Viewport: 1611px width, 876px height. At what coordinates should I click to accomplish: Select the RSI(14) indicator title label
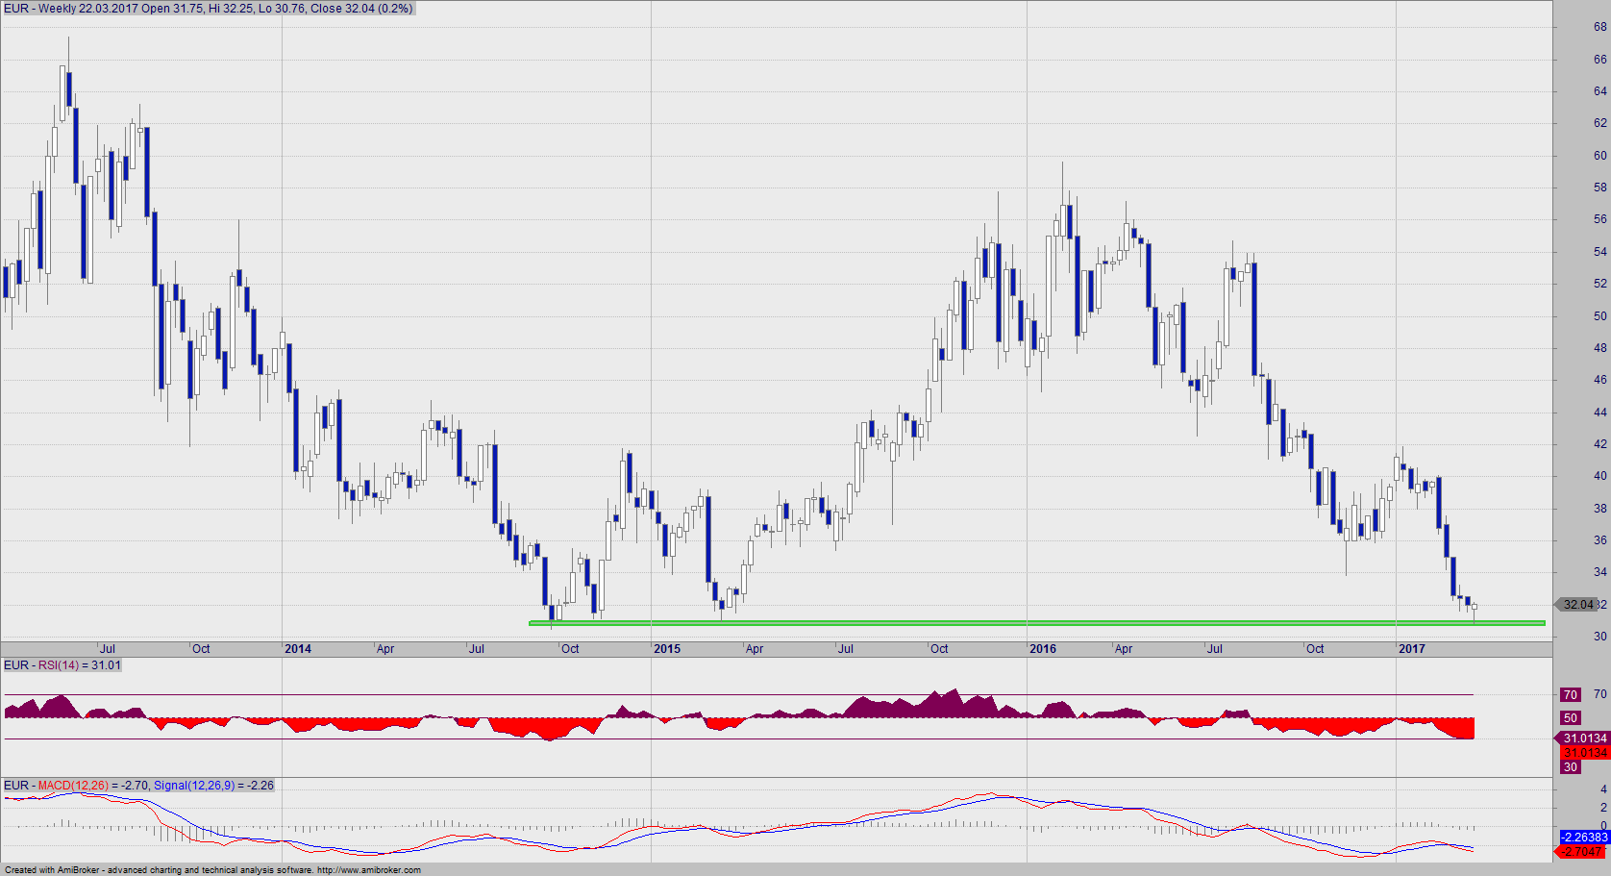point(63,665)
